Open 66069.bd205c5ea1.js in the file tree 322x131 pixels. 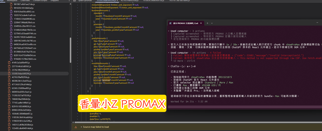21,92
